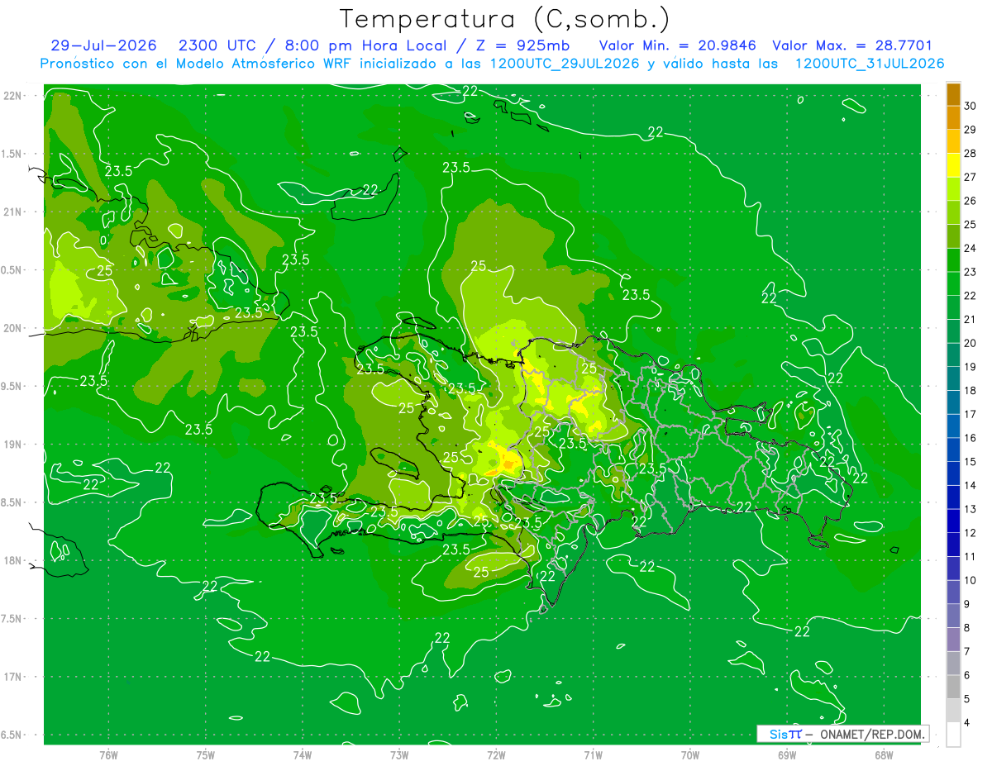Click the "SisTT - ONAMET/REP.DOM." credit label

point(842,734)
